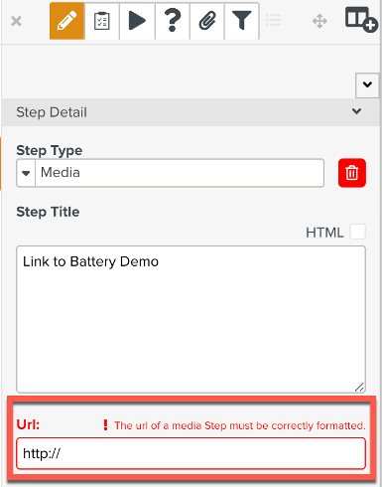Collapse the Step Detail section
The height and width of the screenshot is (487, 383).
356,111
